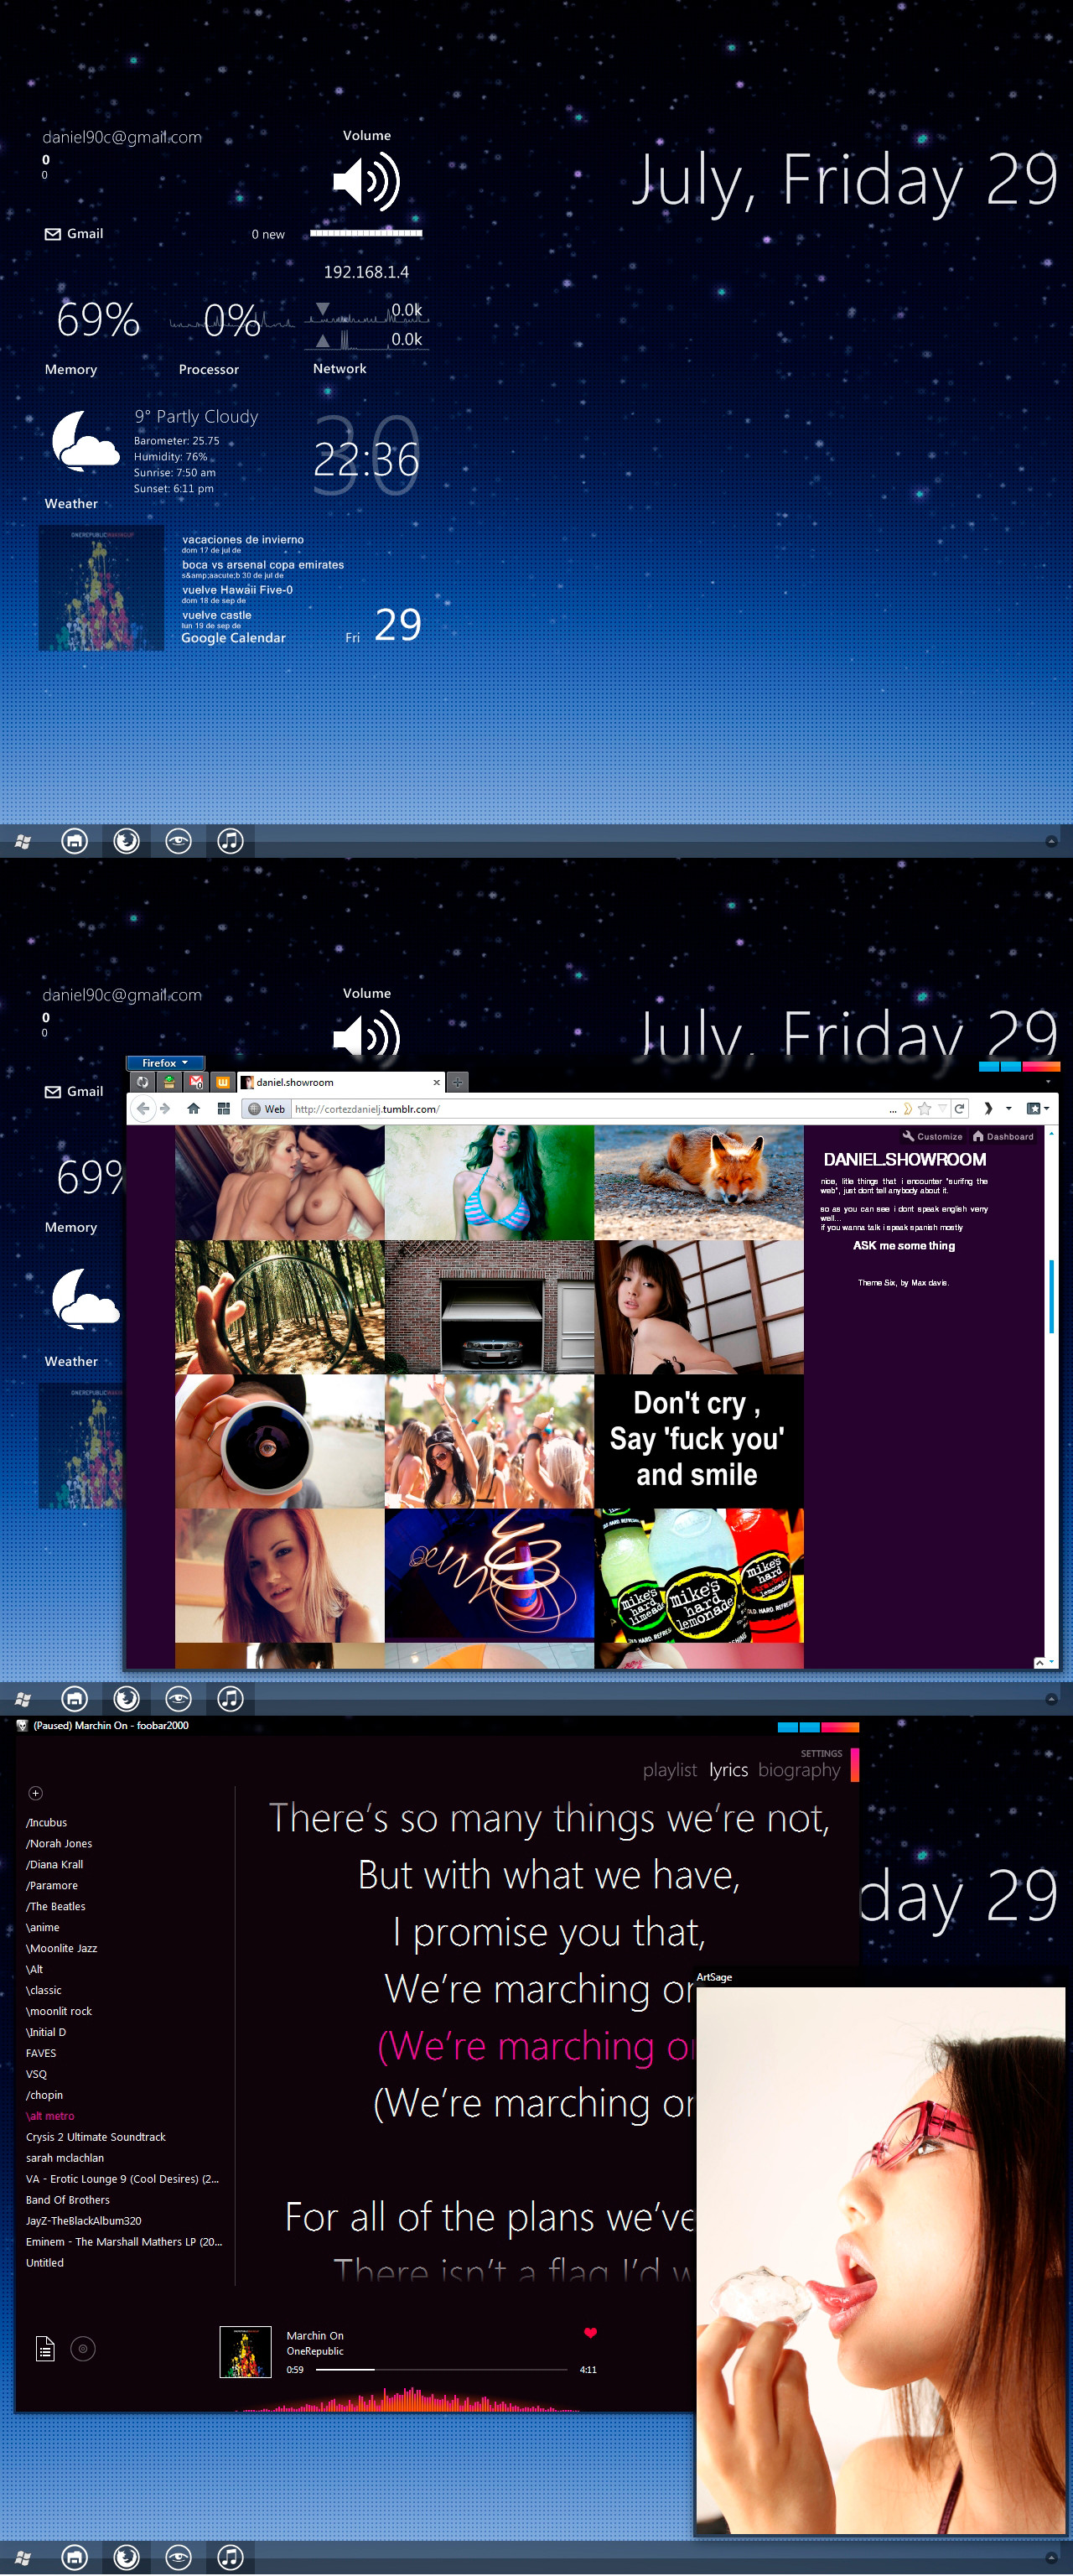
Task: Expand address bar history dropdown
Action: point(942,1108)
